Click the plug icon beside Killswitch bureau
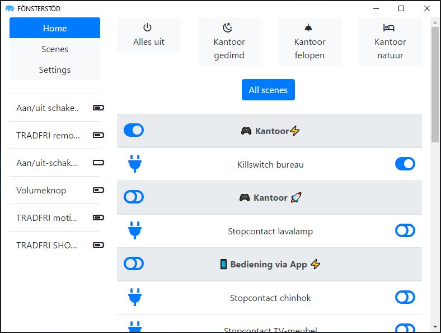Viewport: 441px width, 333px height. 134,164
